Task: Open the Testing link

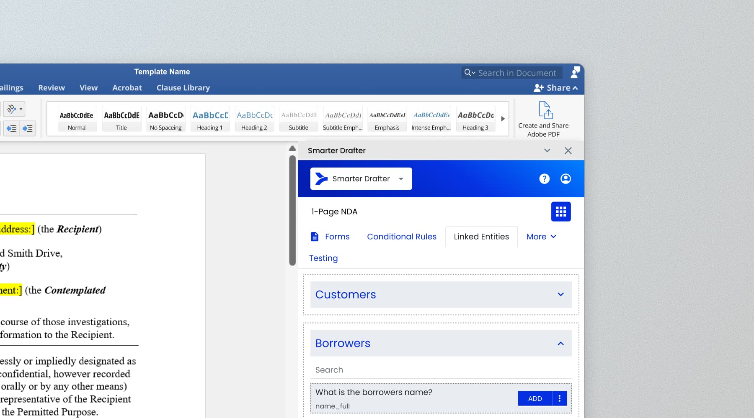Action: coord(323,258)
